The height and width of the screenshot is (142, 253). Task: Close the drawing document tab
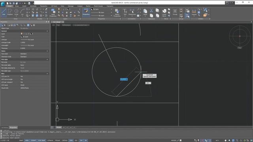coord(63,22)
